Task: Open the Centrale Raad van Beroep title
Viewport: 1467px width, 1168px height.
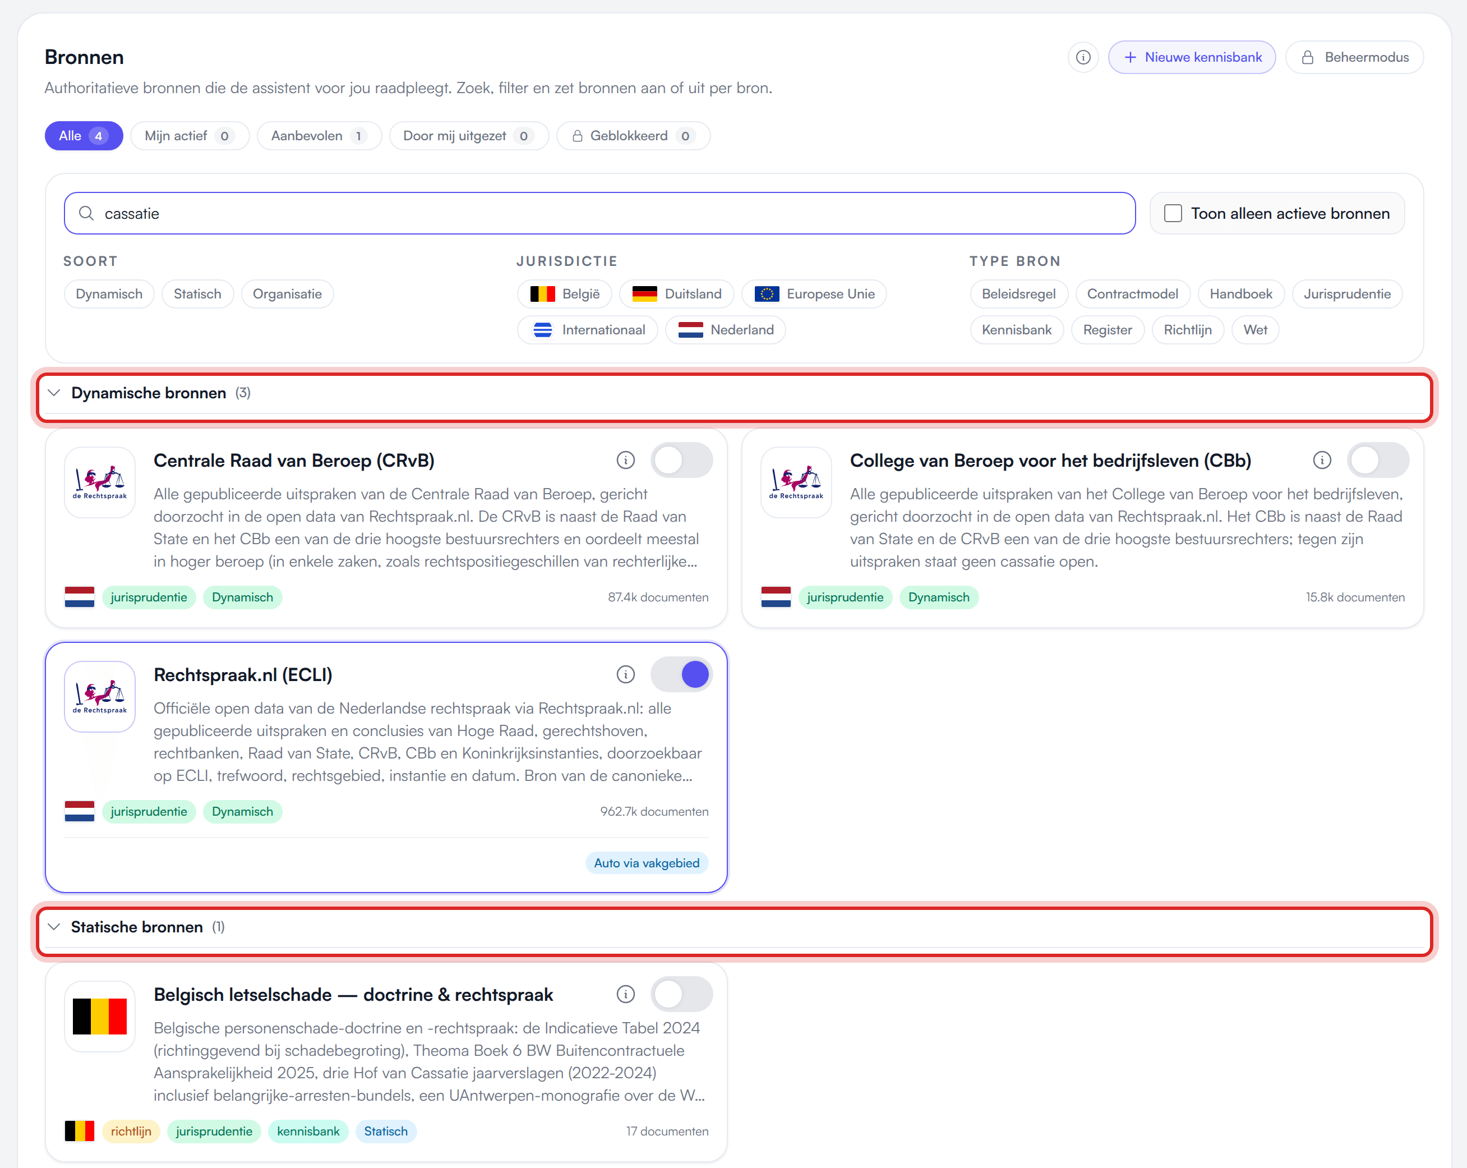Action: pos(294,460)
